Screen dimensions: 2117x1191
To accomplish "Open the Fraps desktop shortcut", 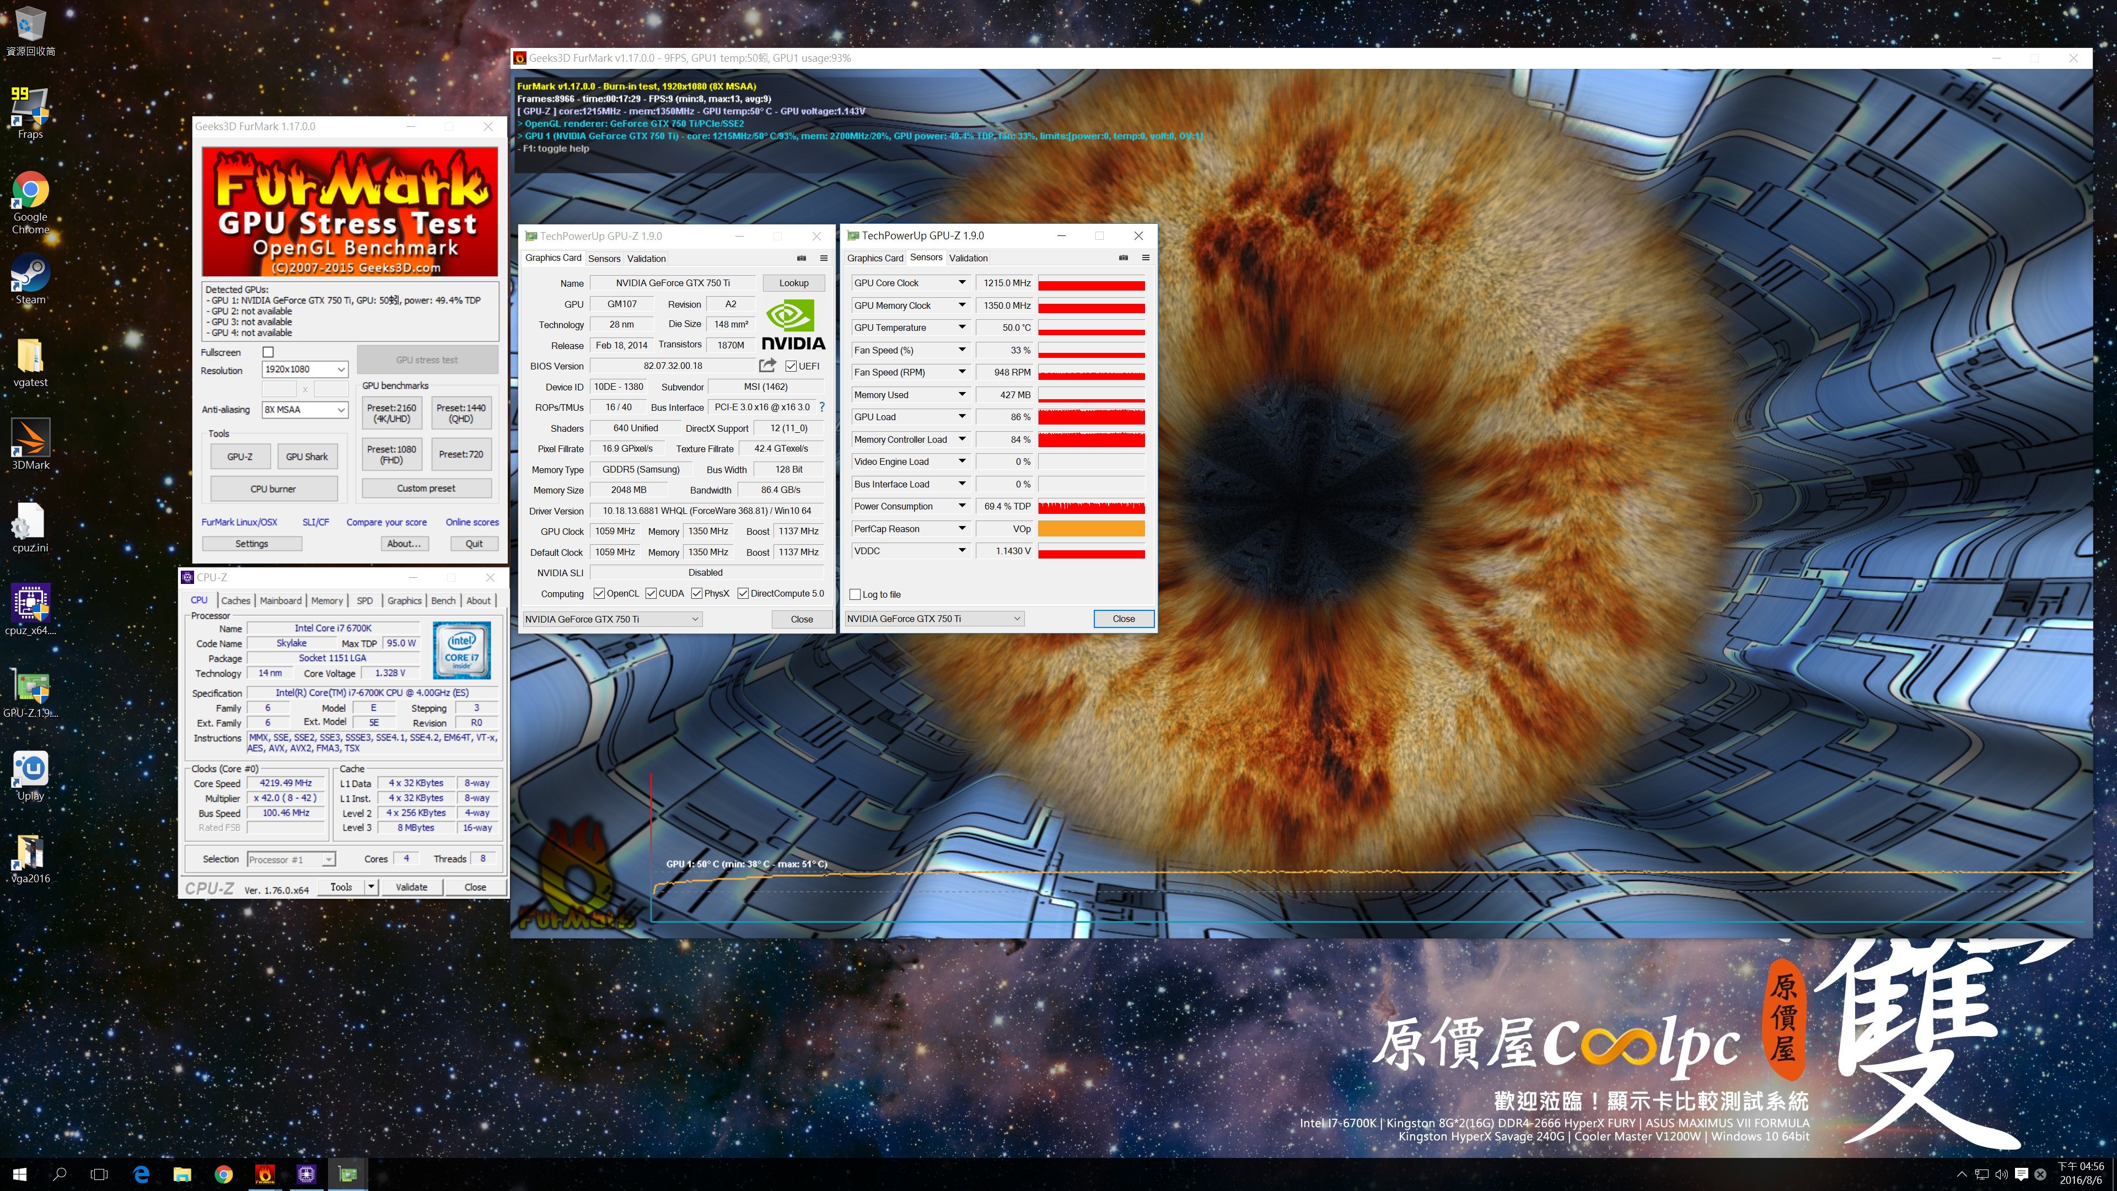I will [x=30, y=112].
